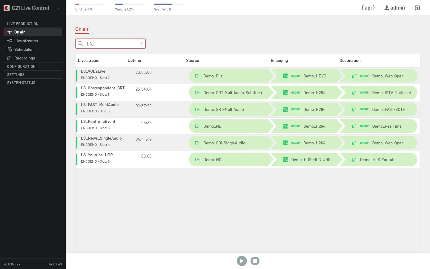The image size is (430, 269).
Task: Open the On air sidebar item
Action: pos(33,32)
